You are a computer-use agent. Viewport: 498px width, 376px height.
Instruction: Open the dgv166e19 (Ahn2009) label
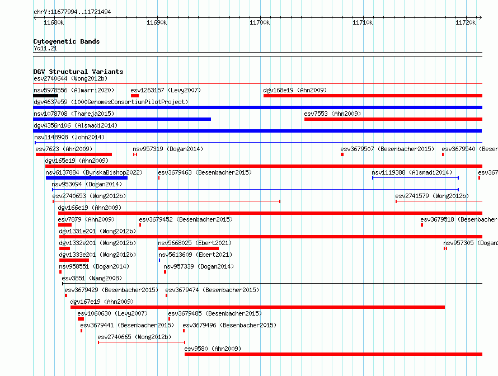tap(90, 208)
